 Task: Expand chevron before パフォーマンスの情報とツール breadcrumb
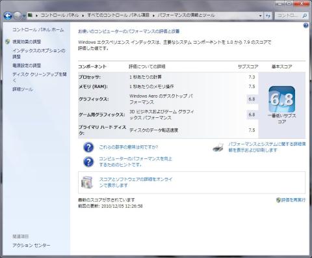(x=153, y=16)
